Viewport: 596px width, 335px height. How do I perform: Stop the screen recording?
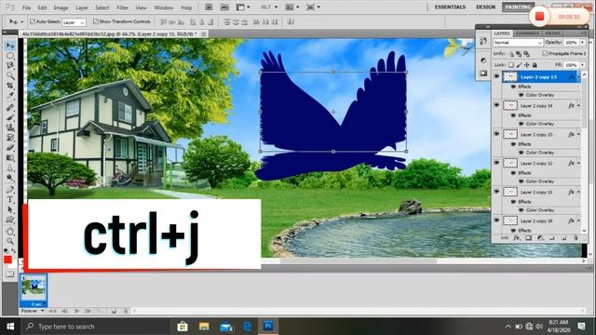(x=539, y=17)
